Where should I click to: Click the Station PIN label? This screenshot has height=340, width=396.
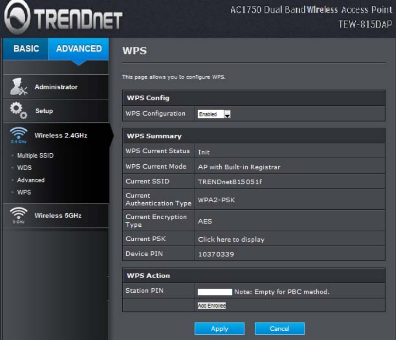click(x=144, y=290)
